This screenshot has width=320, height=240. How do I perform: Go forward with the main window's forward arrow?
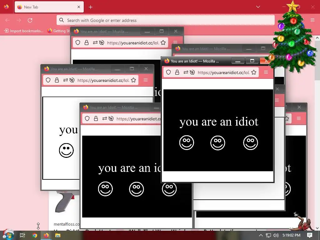coord(19,20)
